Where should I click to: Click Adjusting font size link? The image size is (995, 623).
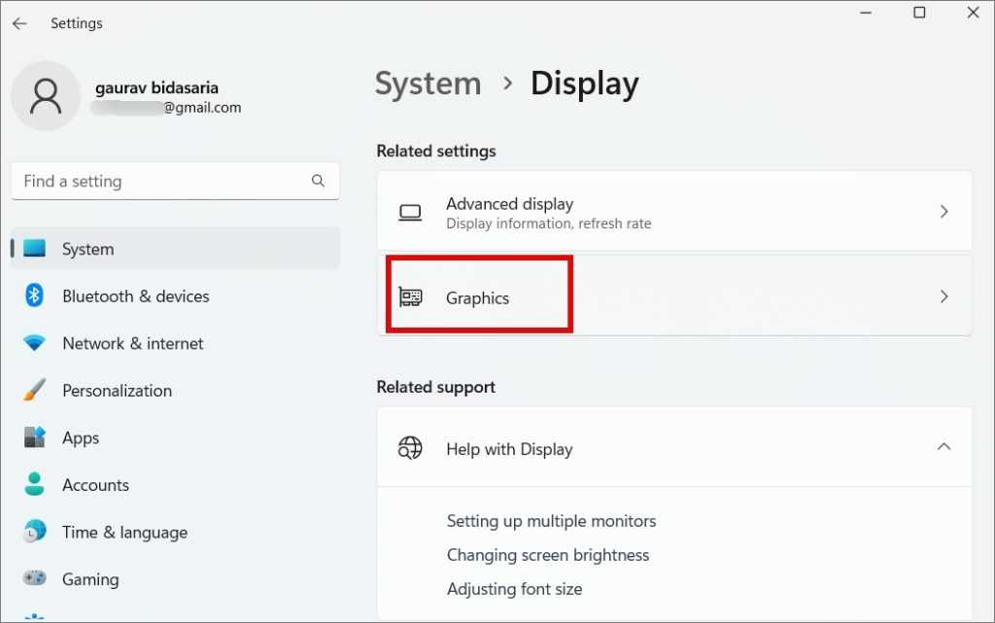click(514, 589)
